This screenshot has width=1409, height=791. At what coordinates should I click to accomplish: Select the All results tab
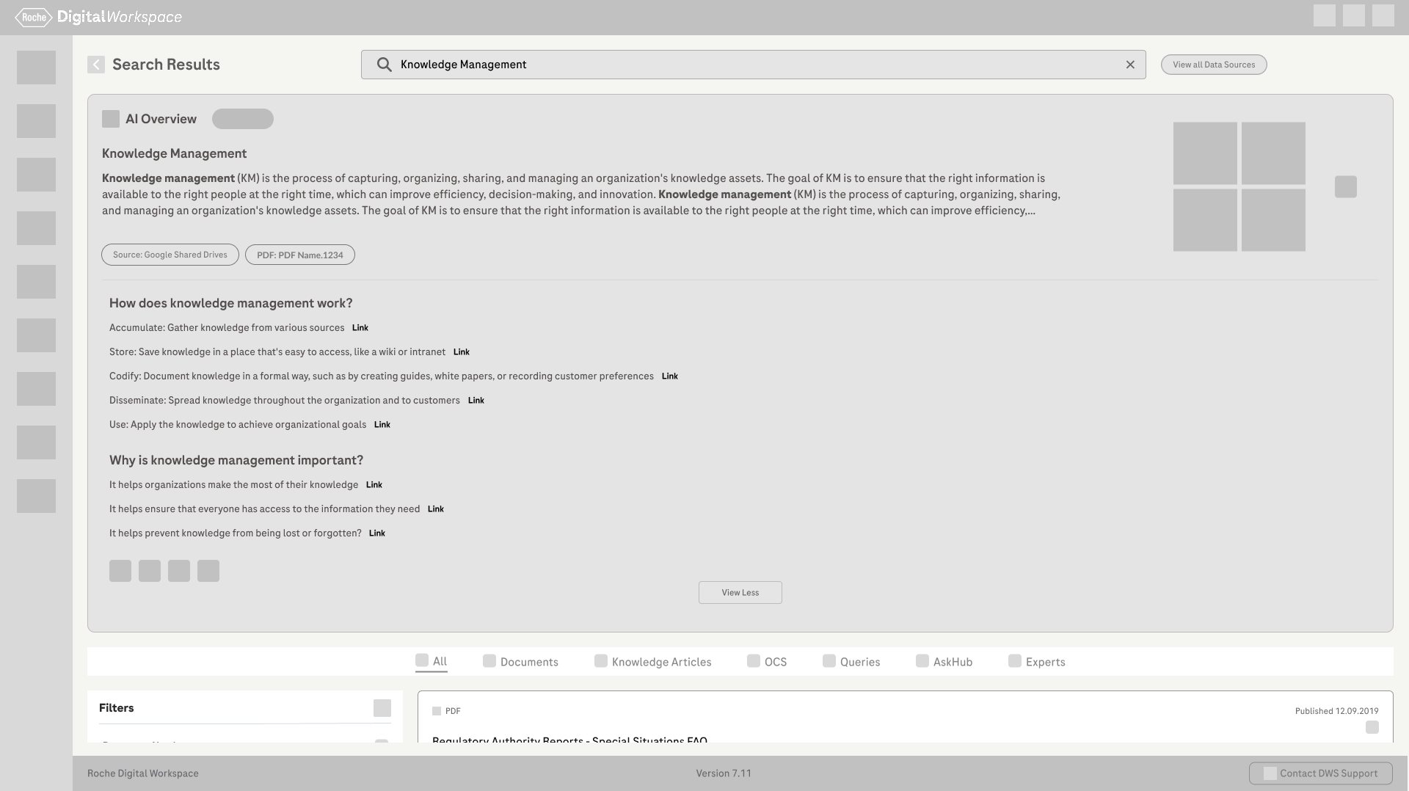tap(432, 661)
